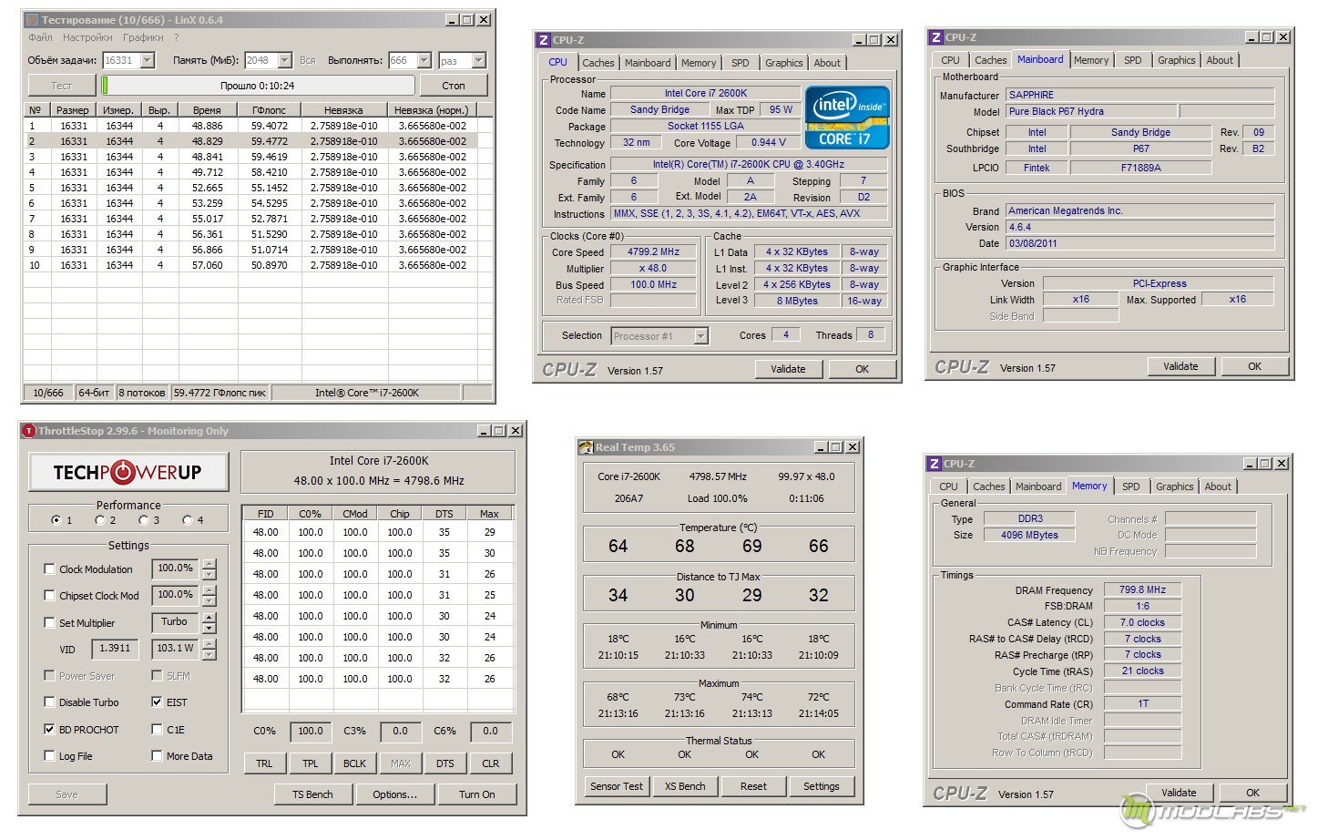Click the XS Bench button in Real Temp
The height and width of the screenshot is (840, 1318).
(685, 786)
